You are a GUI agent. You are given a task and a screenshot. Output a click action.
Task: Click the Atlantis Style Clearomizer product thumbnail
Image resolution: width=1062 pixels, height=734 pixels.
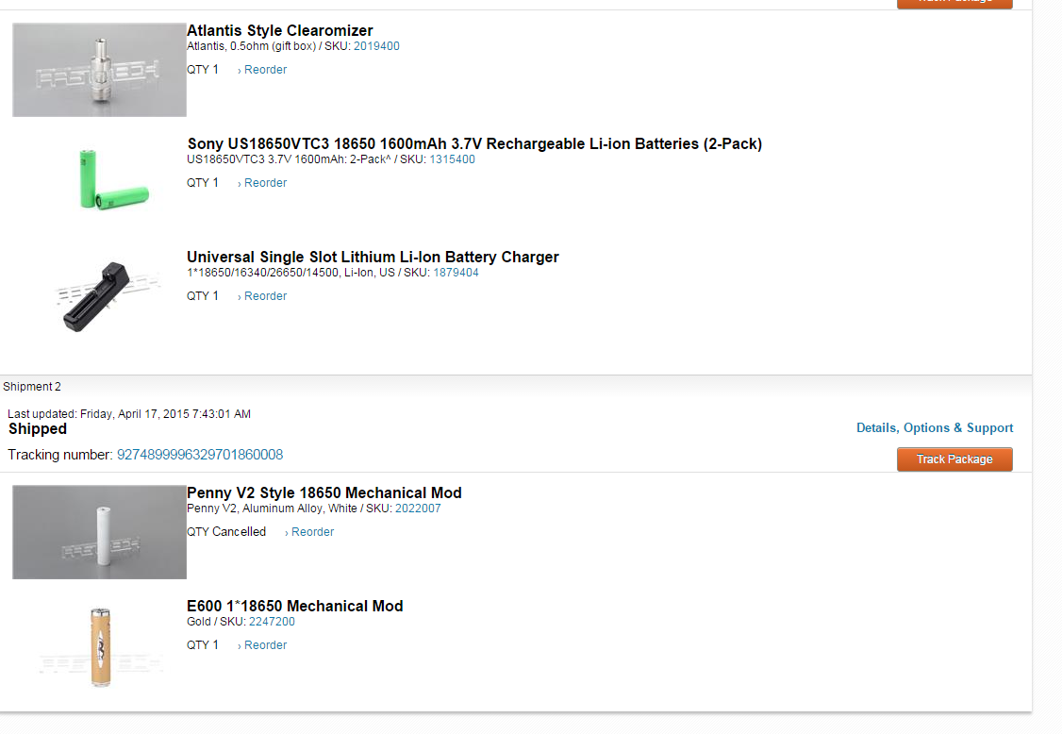click(99, 70)
